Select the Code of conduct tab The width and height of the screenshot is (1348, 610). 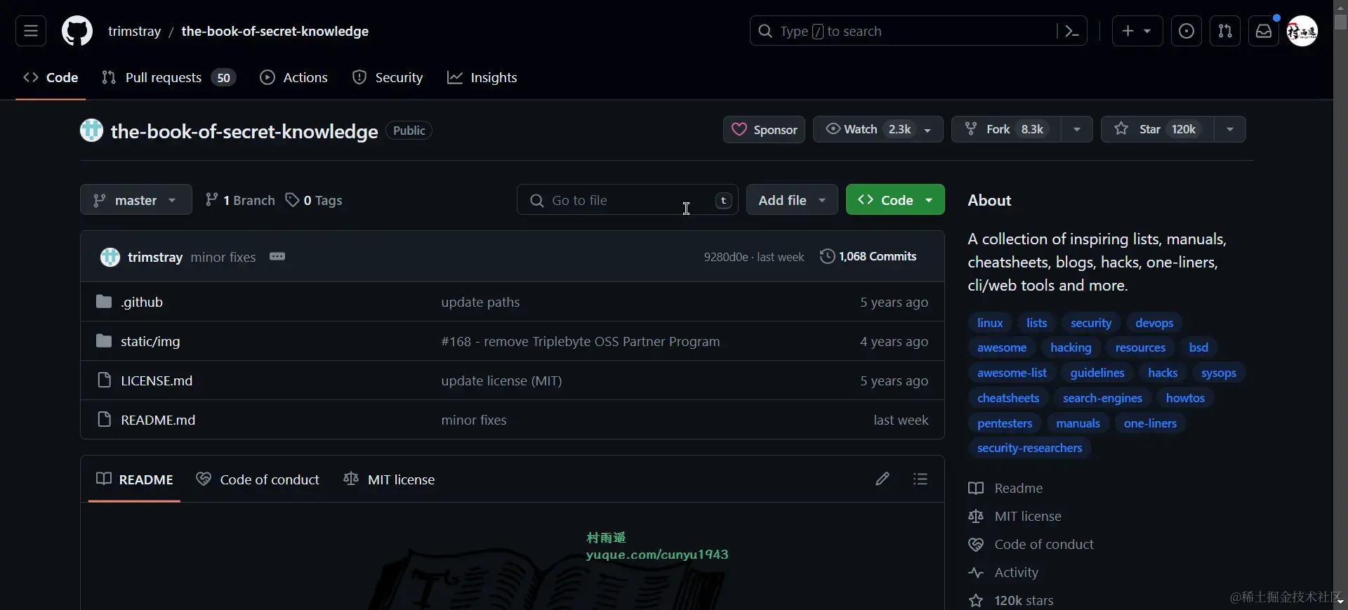pos(258,479)
